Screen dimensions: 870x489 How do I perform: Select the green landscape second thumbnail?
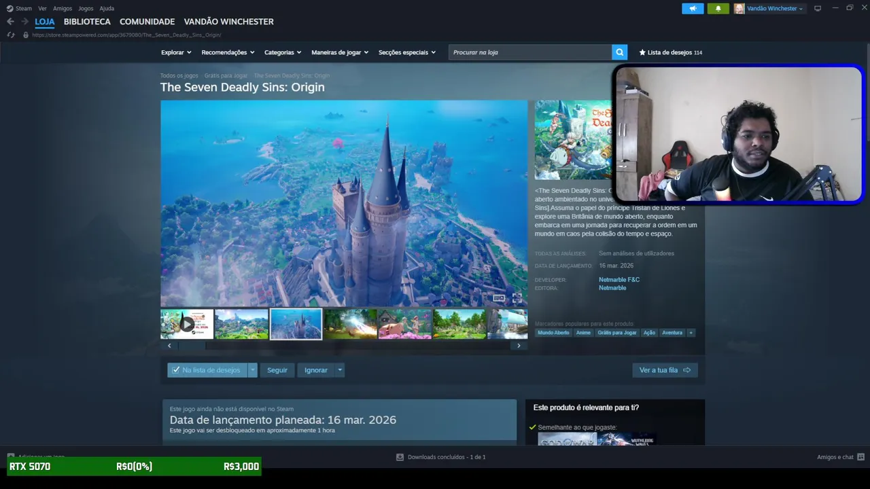(241, 324)
